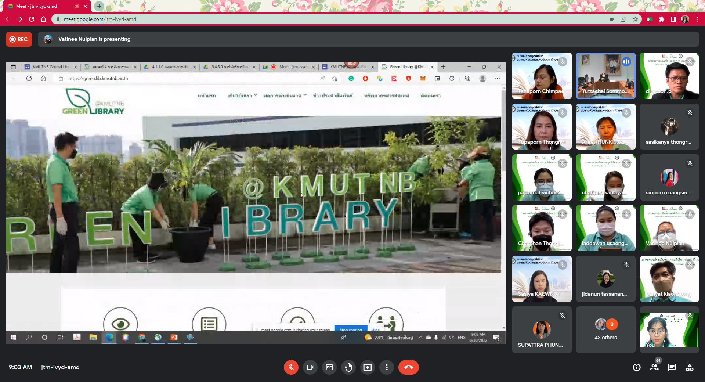Open Tanaporn Chimpae video tile

tap(542, 76)
